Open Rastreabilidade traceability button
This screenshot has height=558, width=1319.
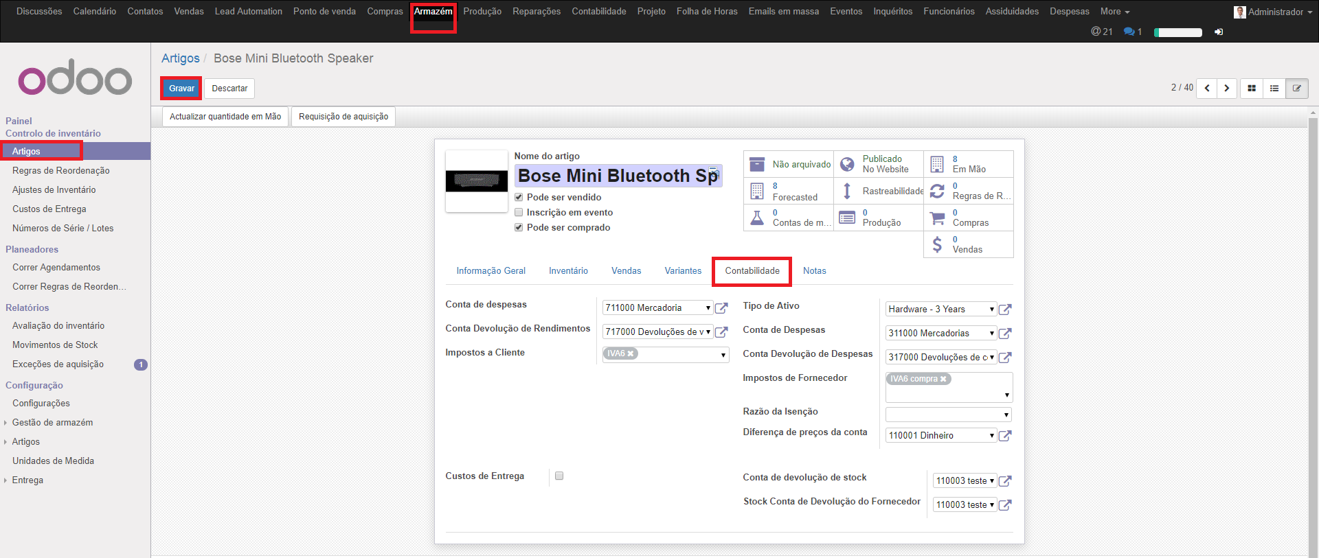coord(879,191)
